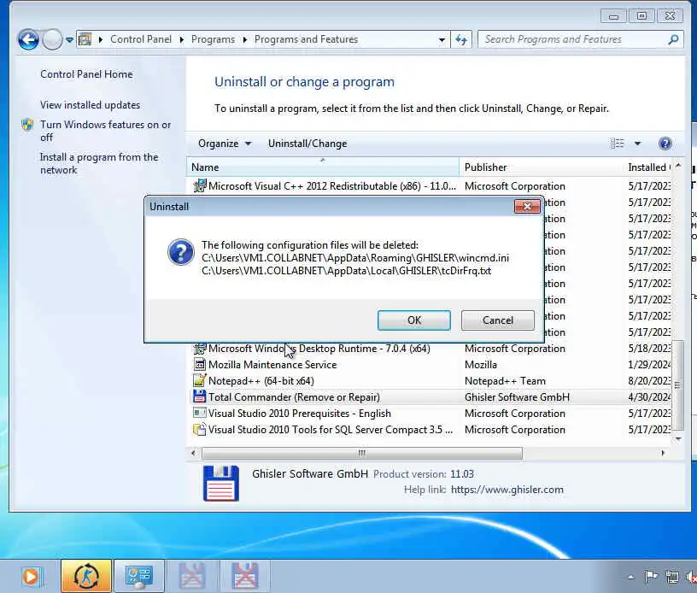The width and height of the screenshot is (697, 593).
Task: Open https://www.ghisler.com help link
Action: (x=507, y=490)
